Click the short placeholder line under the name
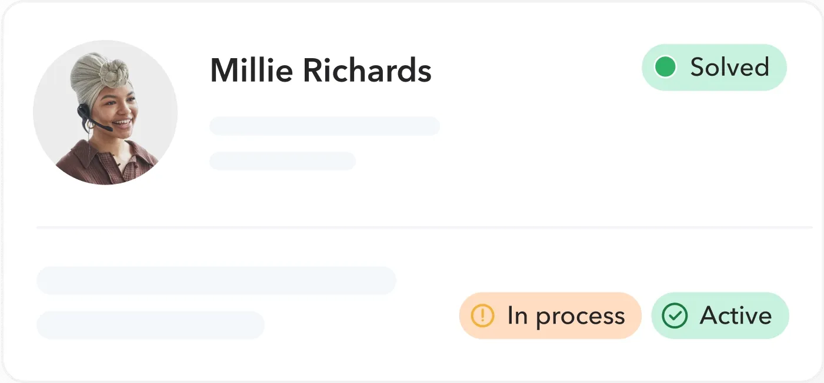Image resolution: width=824 pixels, height=383 pixels. 282,161
